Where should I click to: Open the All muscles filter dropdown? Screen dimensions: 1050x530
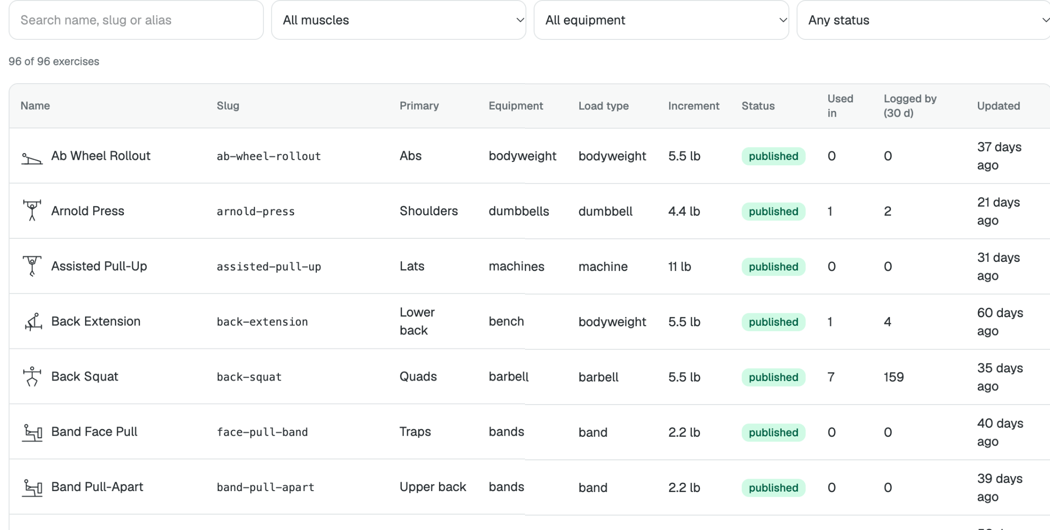pyautogui.click(x=399, y=20)
